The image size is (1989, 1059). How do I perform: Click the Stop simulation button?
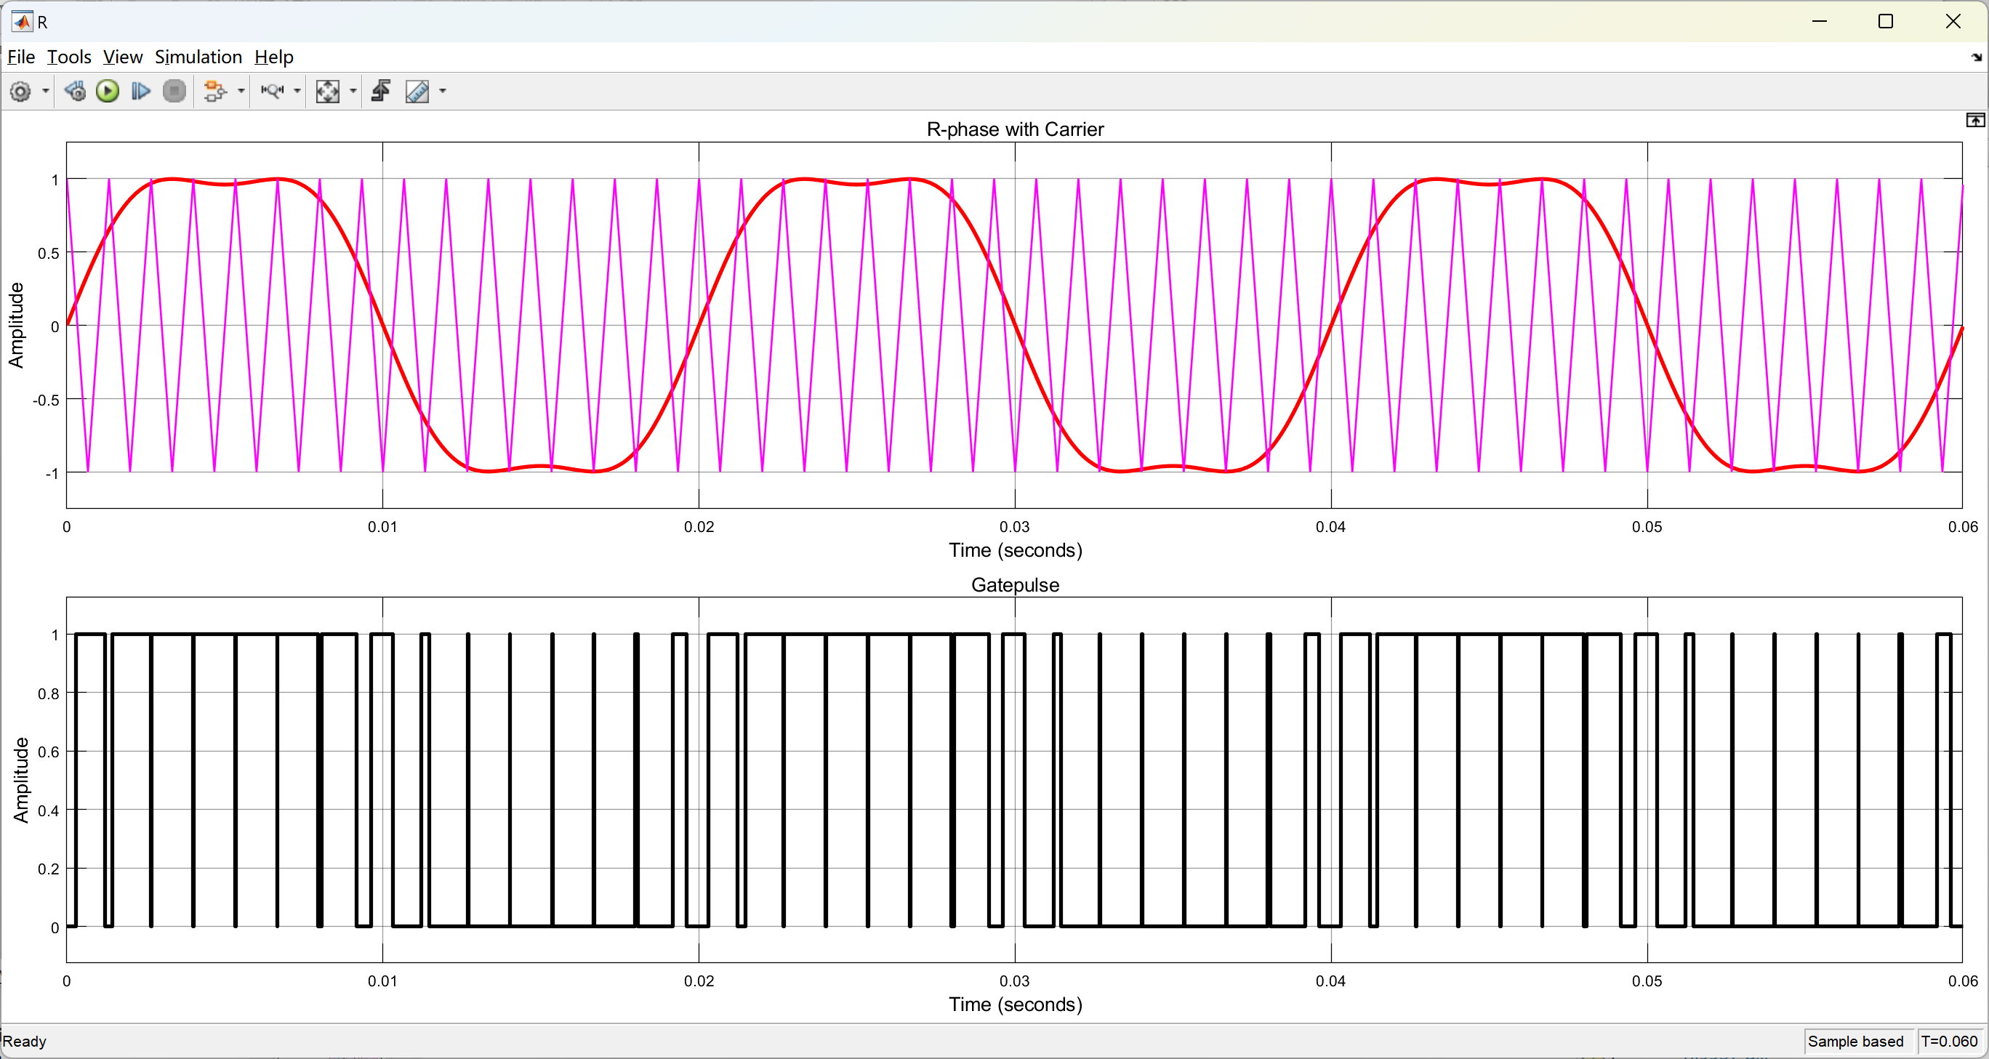pyautogui.click(x=174, y=92)
